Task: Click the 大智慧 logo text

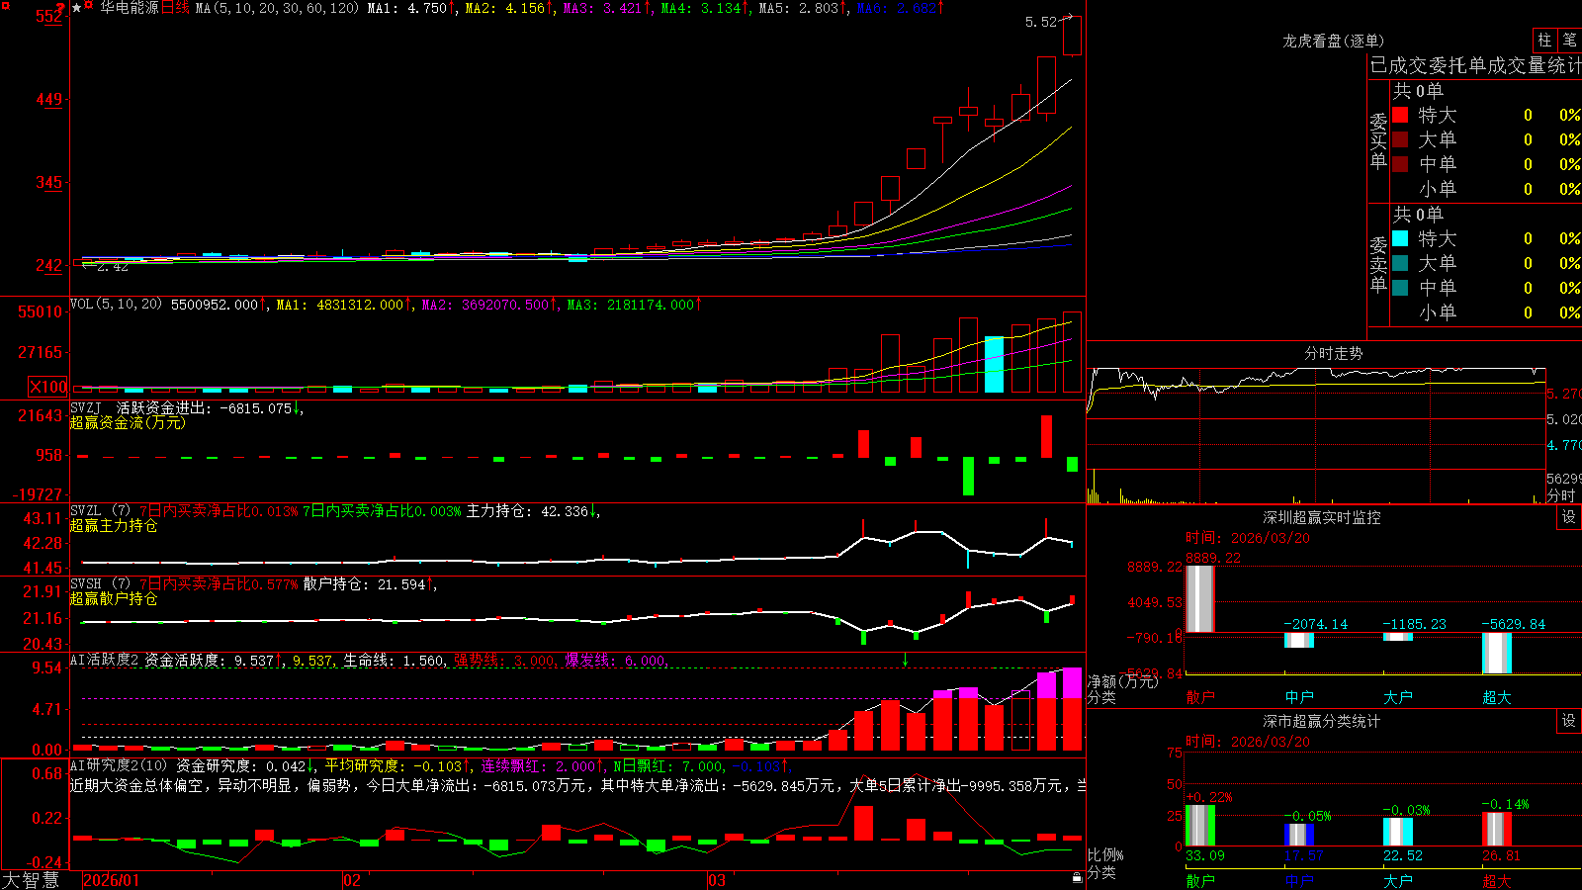Action: [x=31, y=880]
